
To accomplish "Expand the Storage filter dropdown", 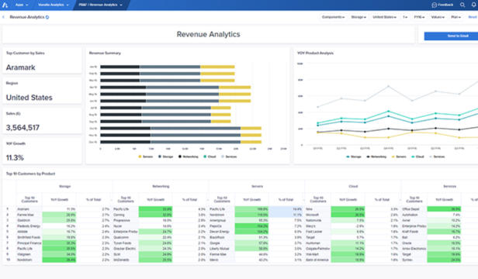I will tap(358, 17).
